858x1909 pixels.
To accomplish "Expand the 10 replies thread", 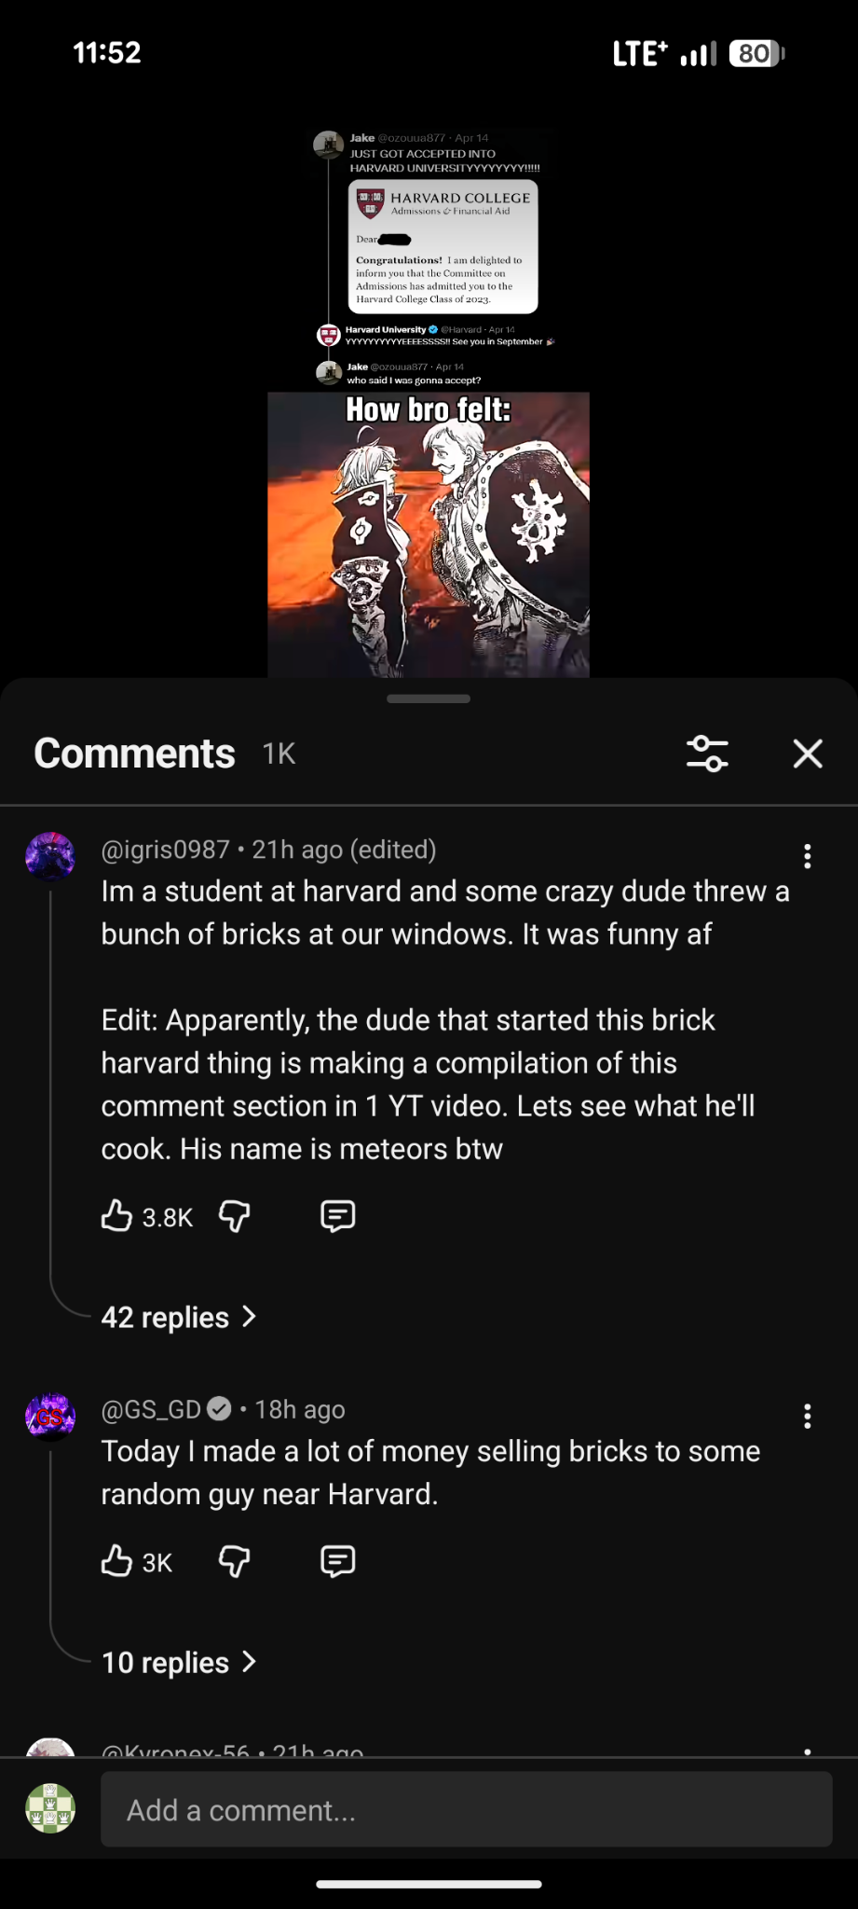I will tap(179, 1662).
